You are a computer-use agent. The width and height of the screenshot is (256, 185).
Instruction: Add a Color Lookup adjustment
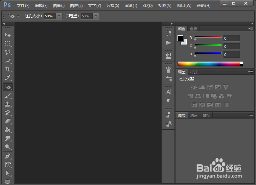(230, 96)
